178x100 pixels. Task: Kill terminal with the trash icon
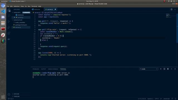click(x=168, y=69)
